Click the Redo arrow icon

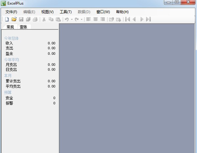77,19
